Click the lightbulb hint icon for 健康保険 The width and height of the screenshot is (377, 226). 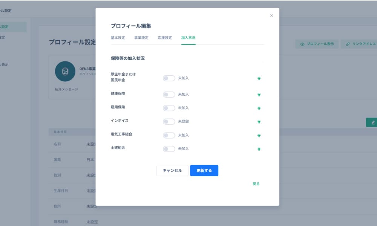coord(259,95)
